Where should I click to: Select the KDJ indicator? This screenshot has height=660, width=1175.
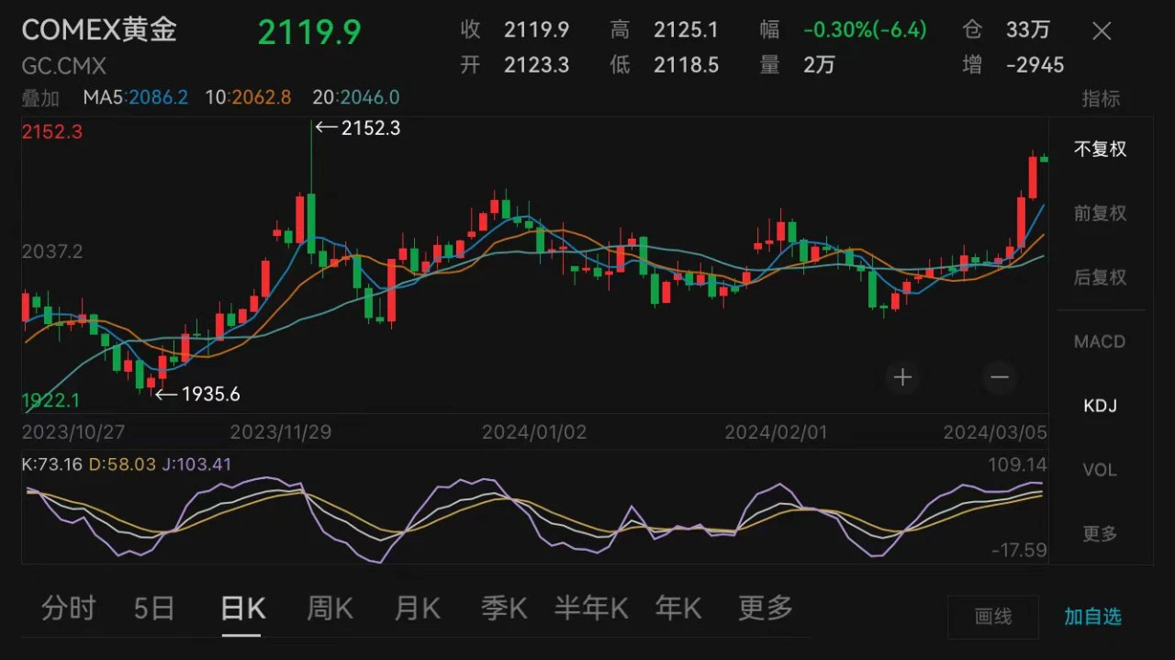point(1099,406)
